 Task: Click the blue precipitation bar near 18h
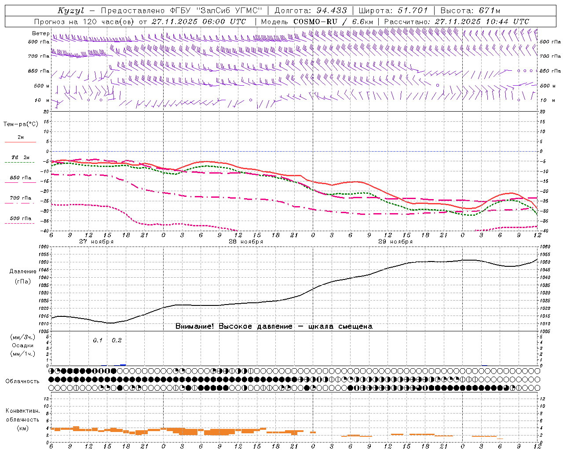(x=123, y=365)
